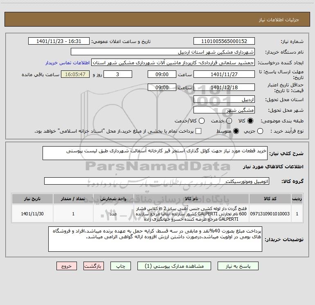Viewport: 315px width, 305px height.
Task: Click the ردیف column header
Action: 297,199
